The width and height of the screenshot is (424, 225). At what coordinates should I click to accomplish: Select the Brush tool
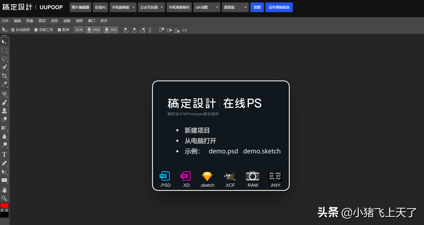click(x=4, y=103)
